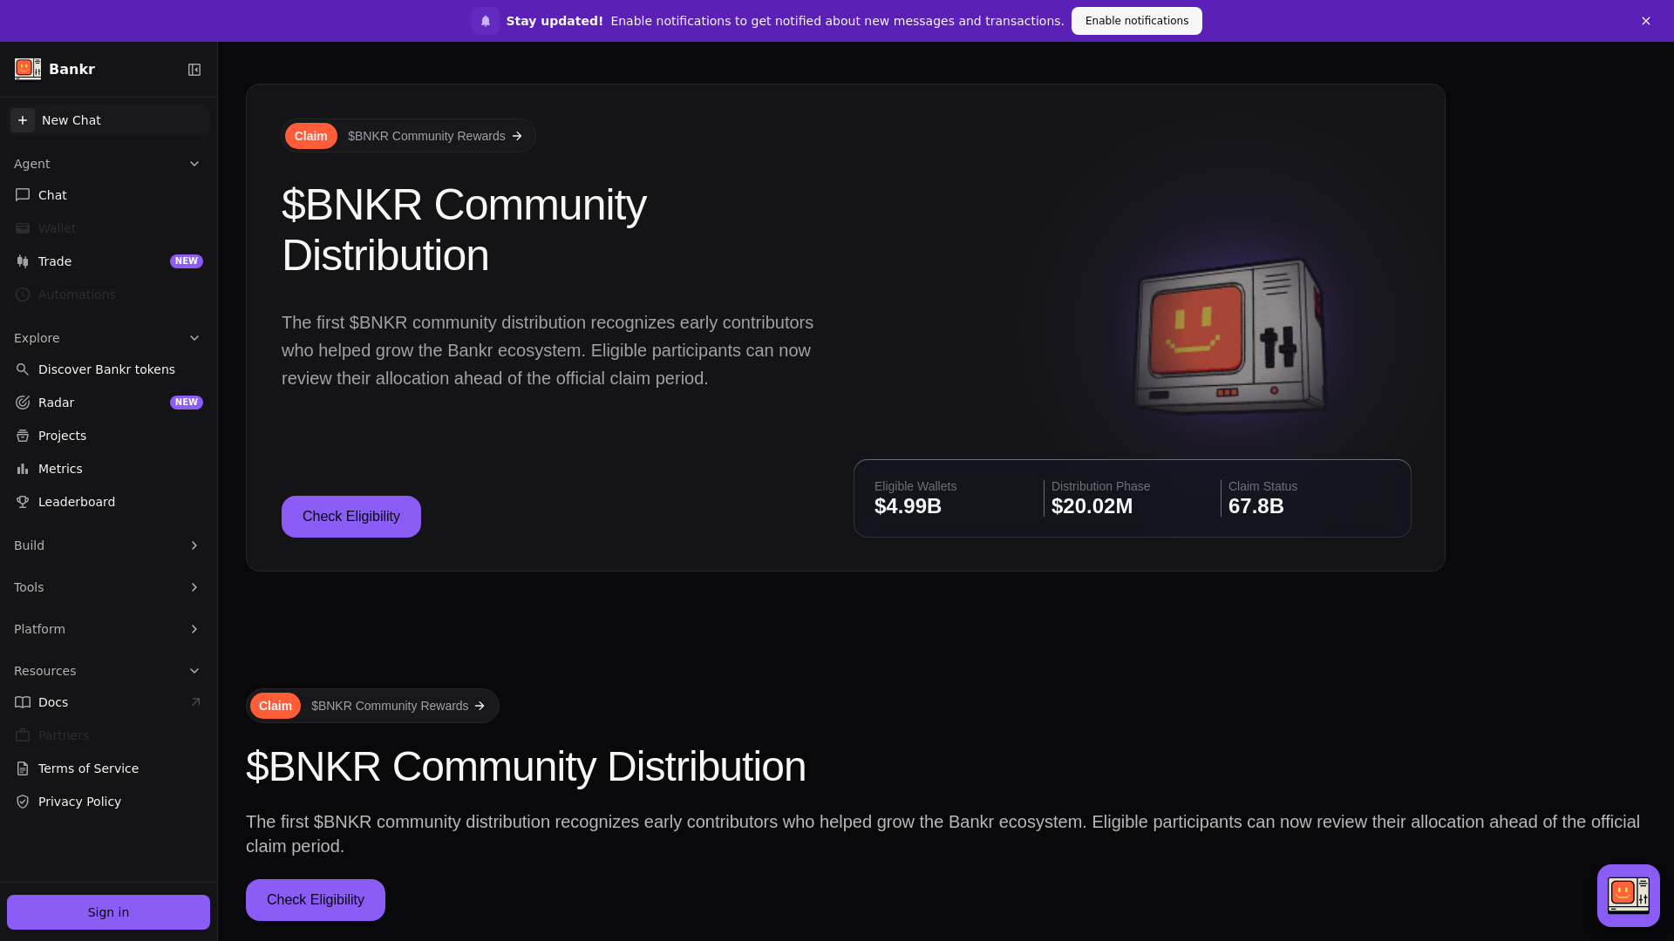The height and width of the screenshot is (941, 1674).
Task: Click the Distribution Phase value $20.02M
Action: click(1092, 506)
